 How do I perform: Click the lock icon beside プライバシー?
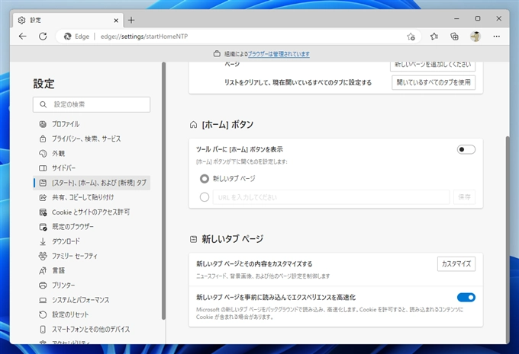[x=43, y=139]
